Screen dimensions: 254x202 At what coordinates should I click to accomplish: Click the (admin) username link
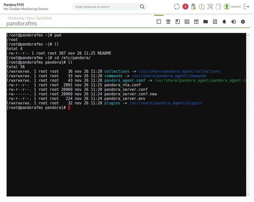pos(236,7)
